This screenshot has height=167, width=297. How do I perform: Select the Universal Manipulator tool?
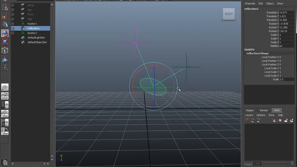(x=5, y=51)
